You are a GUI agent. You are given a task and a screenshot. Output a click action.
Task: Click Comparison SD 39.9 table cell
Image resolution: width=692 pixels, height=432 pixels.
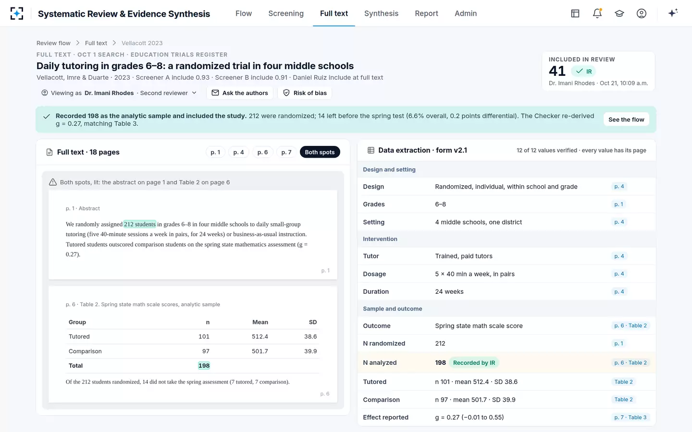pyautogui.click(x=310, y=351)
